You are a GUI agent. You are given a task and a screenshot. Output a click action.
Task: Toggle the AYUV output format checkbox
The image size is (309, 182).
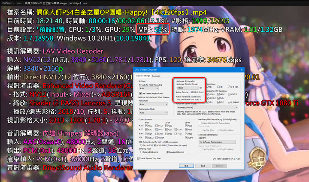tap(157, 133)
